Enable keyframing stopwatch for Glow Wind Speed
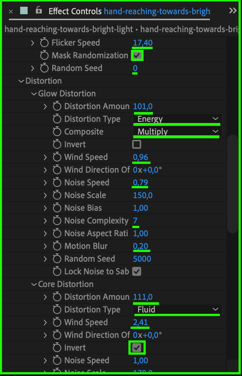242x376 pixels. pyautogui.click(x=57, y=157)
